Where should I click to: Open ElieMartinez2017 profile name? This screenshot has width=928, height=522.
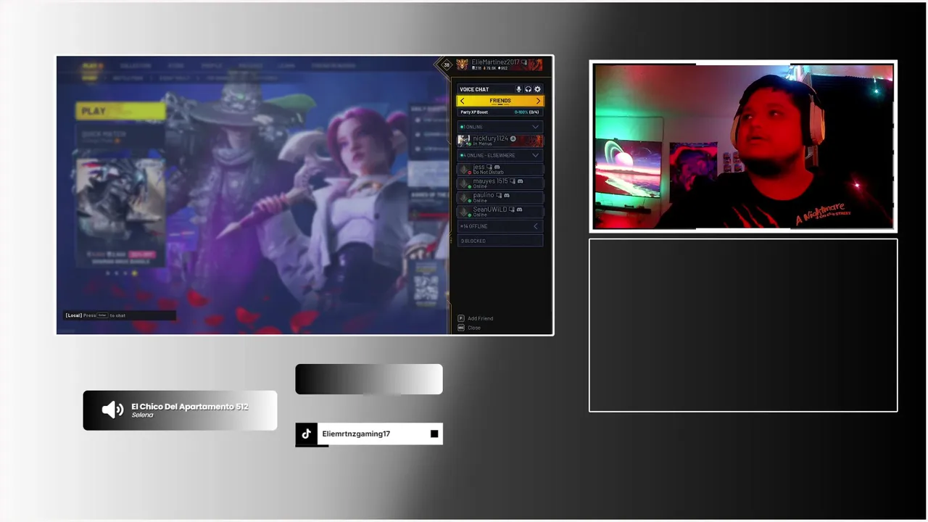click(x=495, y=62)
